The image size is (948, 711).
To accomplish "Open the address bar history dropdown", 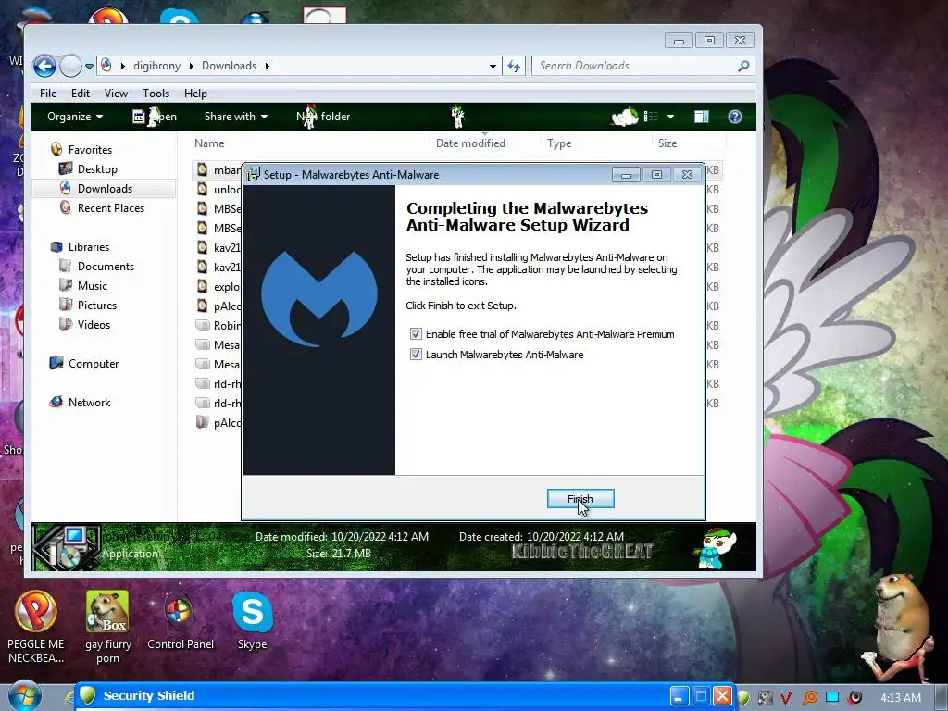I will coord(493,66).
